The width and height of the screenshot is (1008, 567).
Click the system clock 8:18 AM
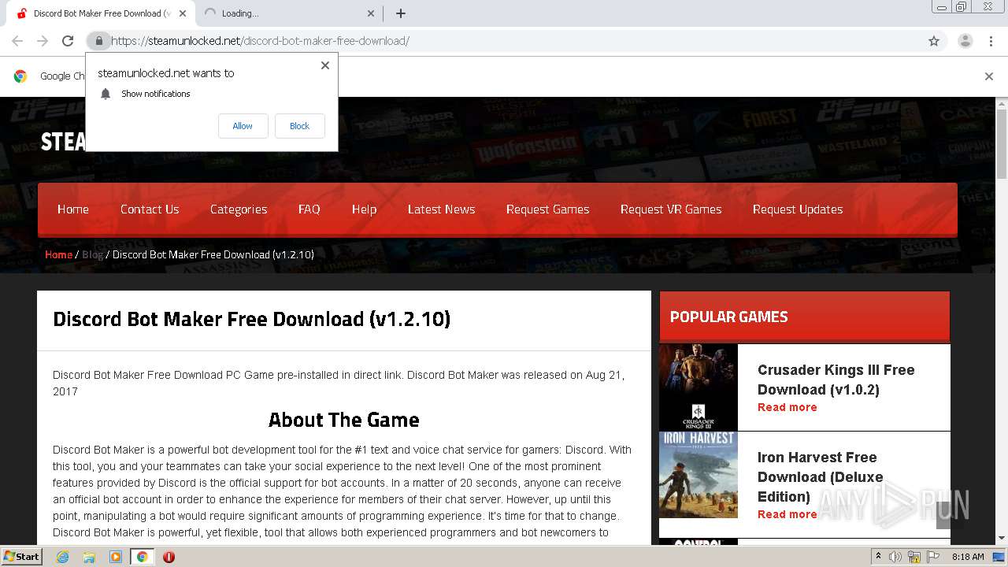(x=968, y=557)
